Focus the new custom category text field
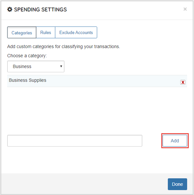Viewport: 194px width, 195px height. (x=75, y=141)
